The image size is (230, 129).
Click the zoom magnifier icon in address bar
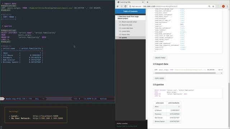209,6
